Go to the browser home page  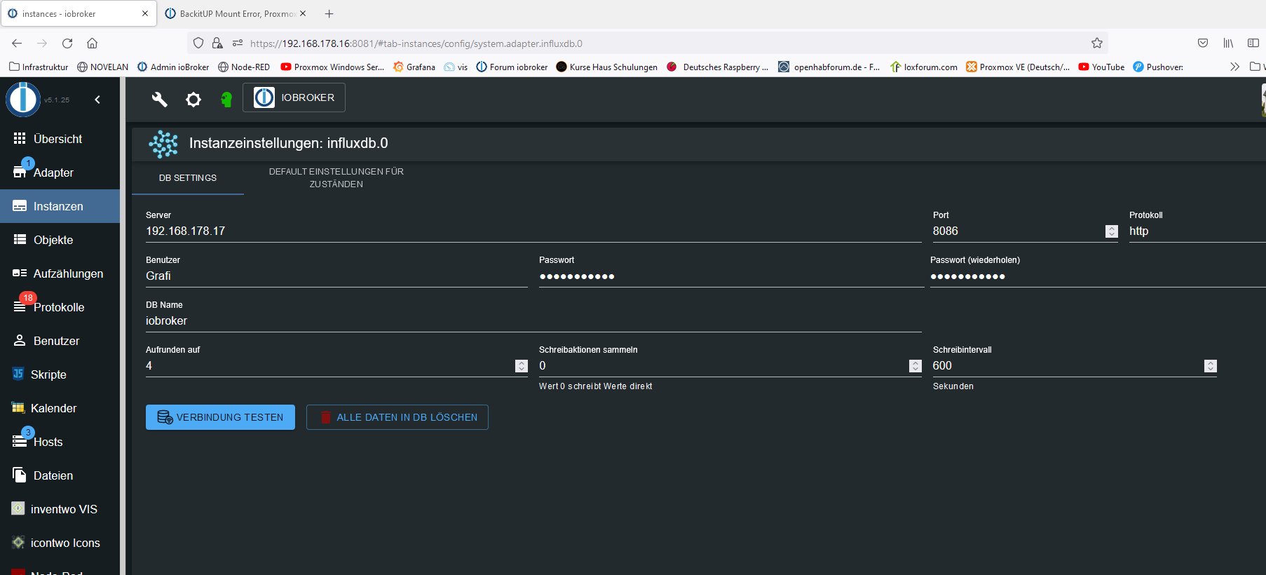coord(92,43)
